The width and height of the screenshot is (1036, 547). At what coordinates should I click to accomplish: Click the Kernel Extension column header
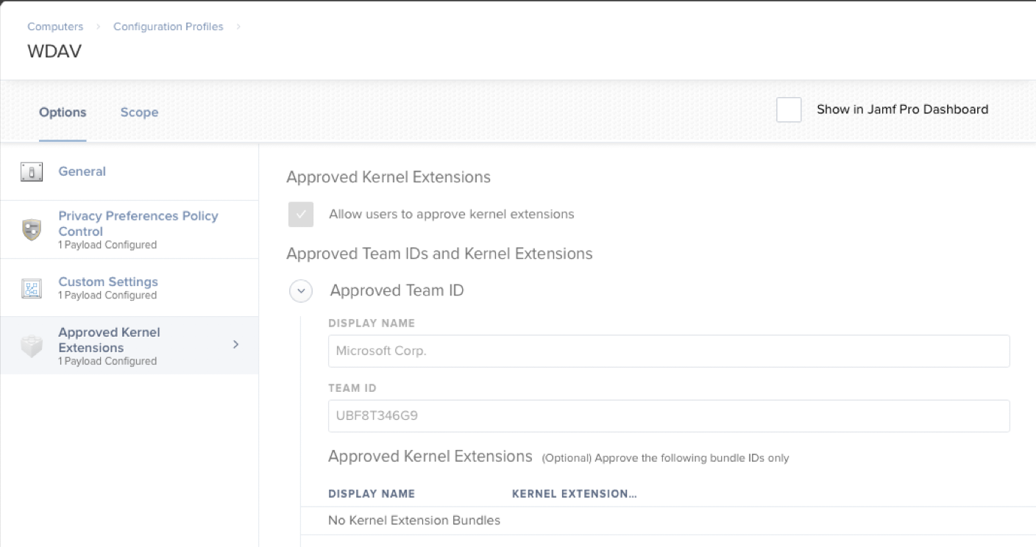(x=574, y=494)
